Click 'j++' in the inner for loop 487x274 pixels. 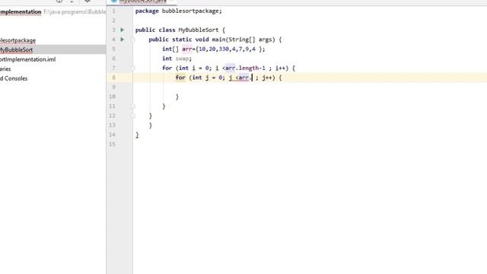pos(267,78)
